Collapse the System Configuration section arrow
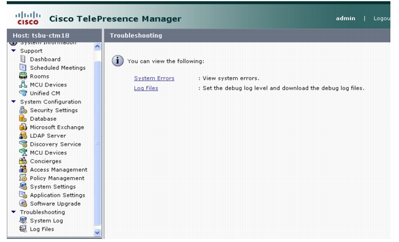The height and width of the screenshot is (242, 399). tap(14, 101)
